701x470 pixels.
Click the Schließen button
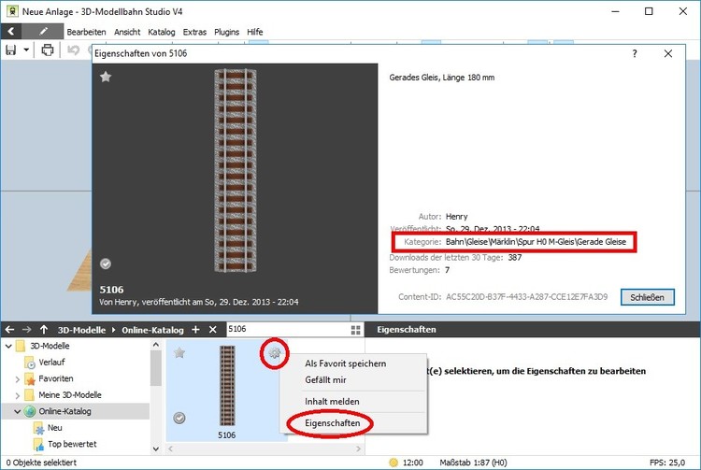click(647, 297)
